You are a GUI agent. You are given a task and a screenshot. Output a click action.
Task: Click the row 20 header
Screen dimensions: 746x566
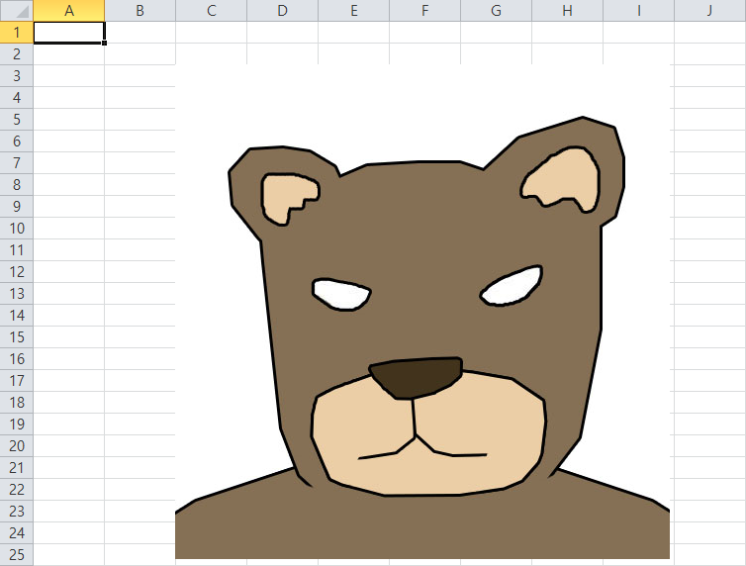[17, 445]
